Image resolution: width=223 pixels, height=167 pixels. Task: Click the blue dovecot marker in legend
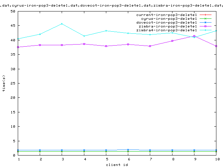205,23
